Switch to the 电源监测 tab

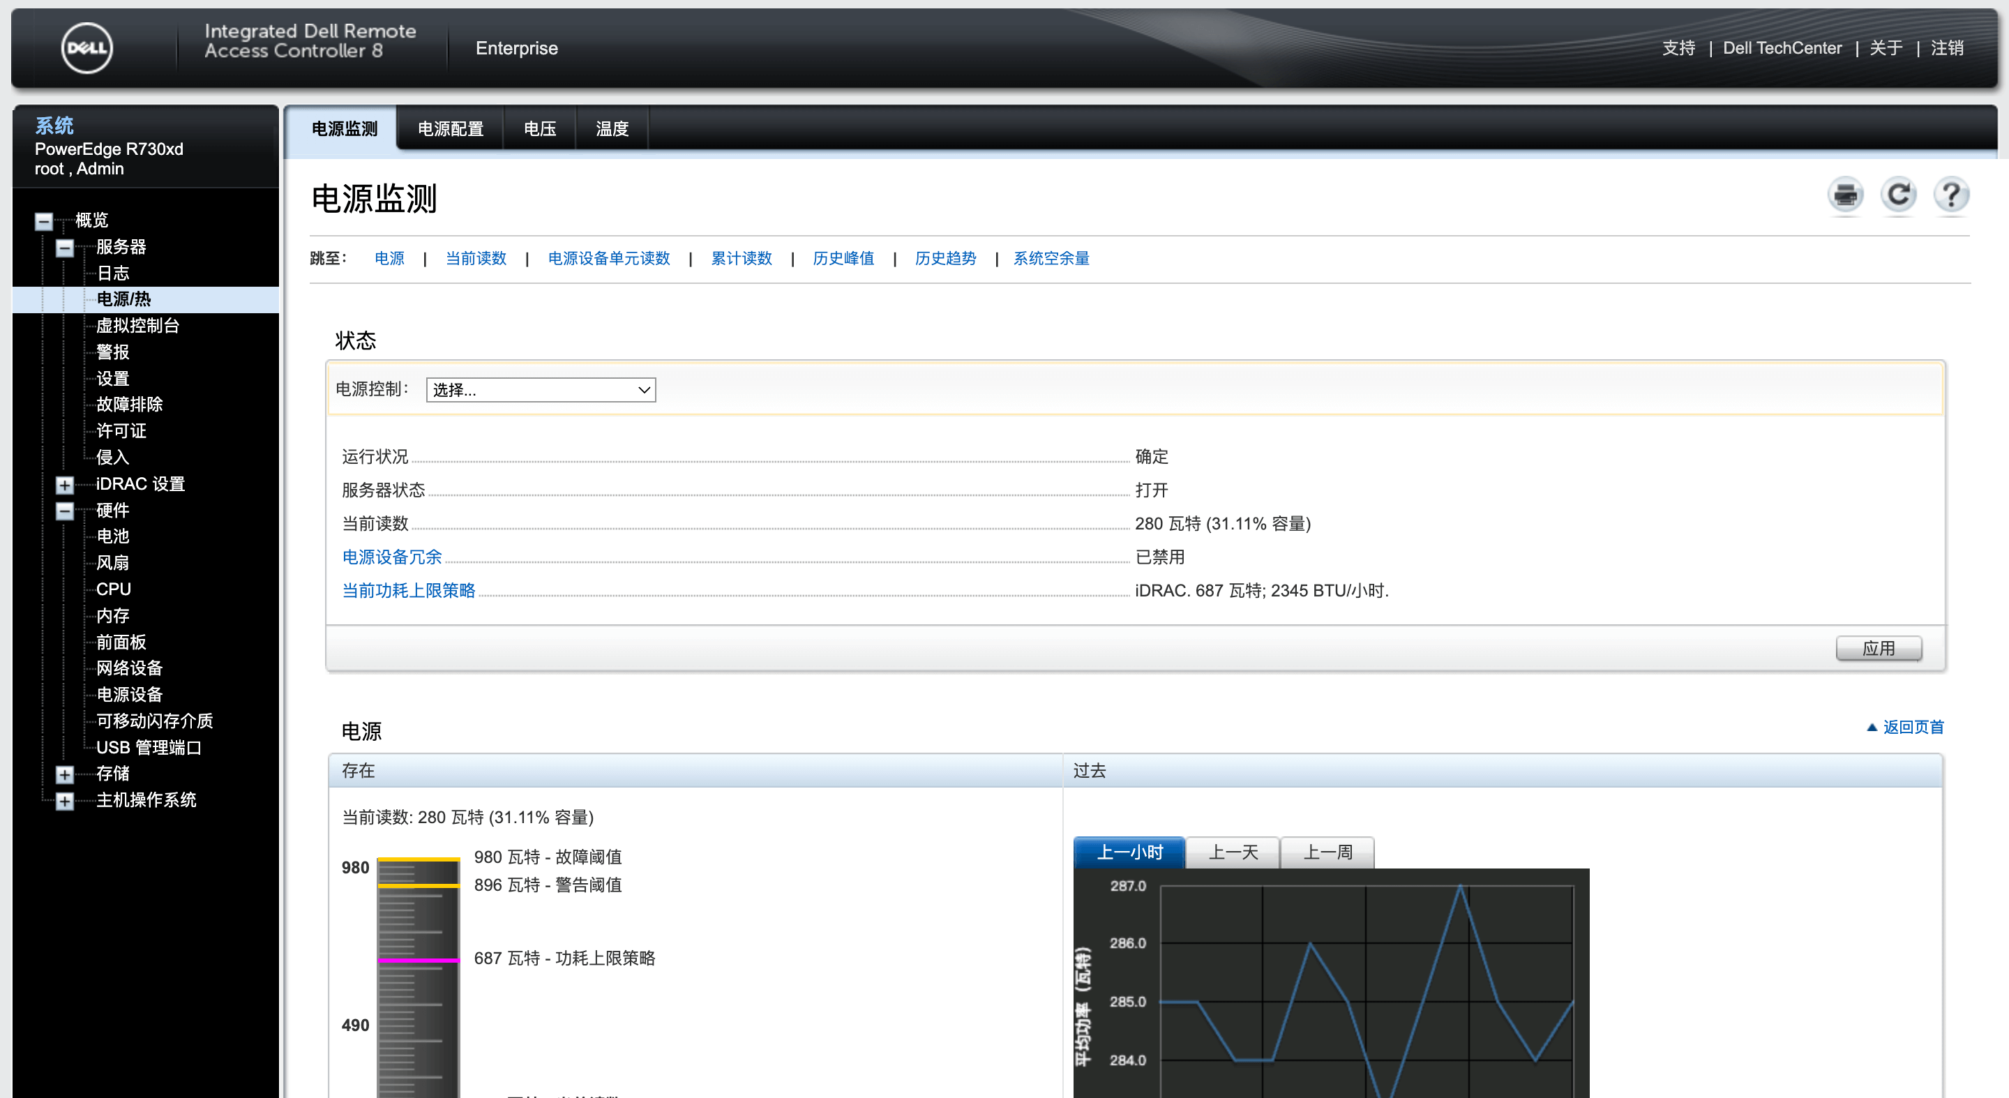(x=344, y=128)
